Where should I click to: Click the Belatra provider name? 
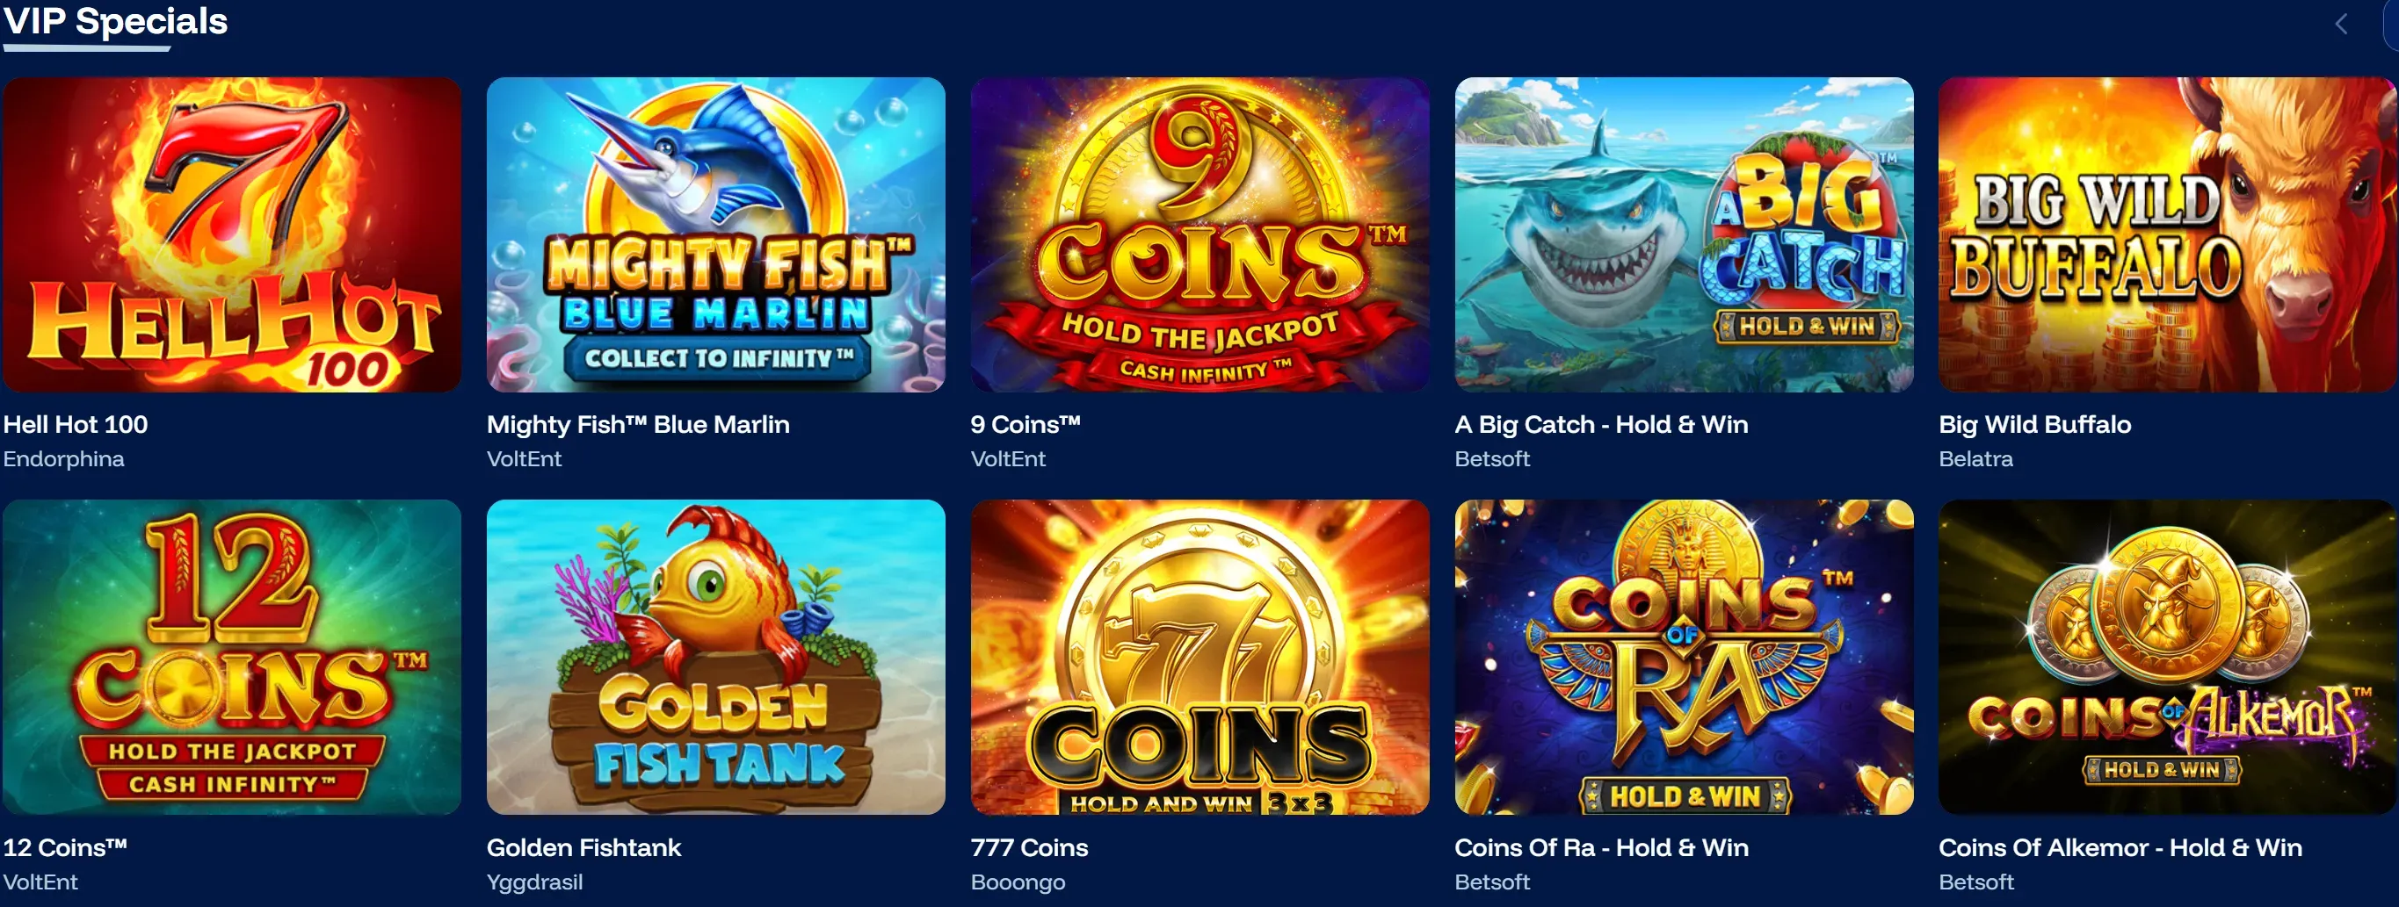pyautogui.click(x=1975, y=458)
